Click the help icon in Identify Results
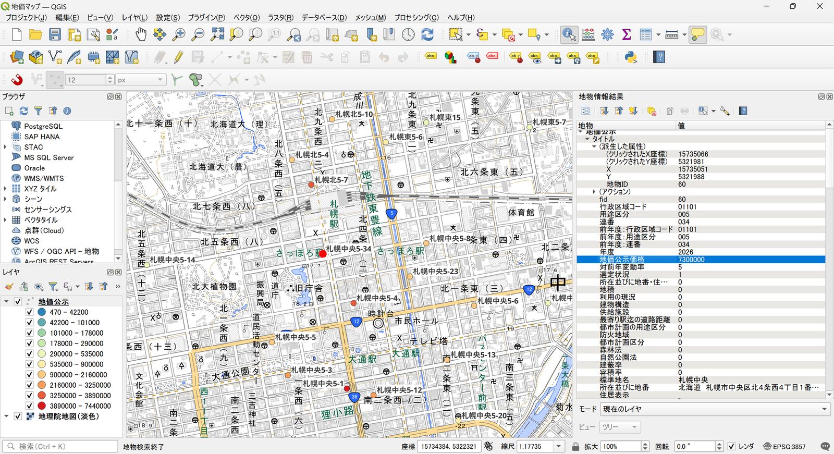The image size is (834, 454). pos(743,111)
